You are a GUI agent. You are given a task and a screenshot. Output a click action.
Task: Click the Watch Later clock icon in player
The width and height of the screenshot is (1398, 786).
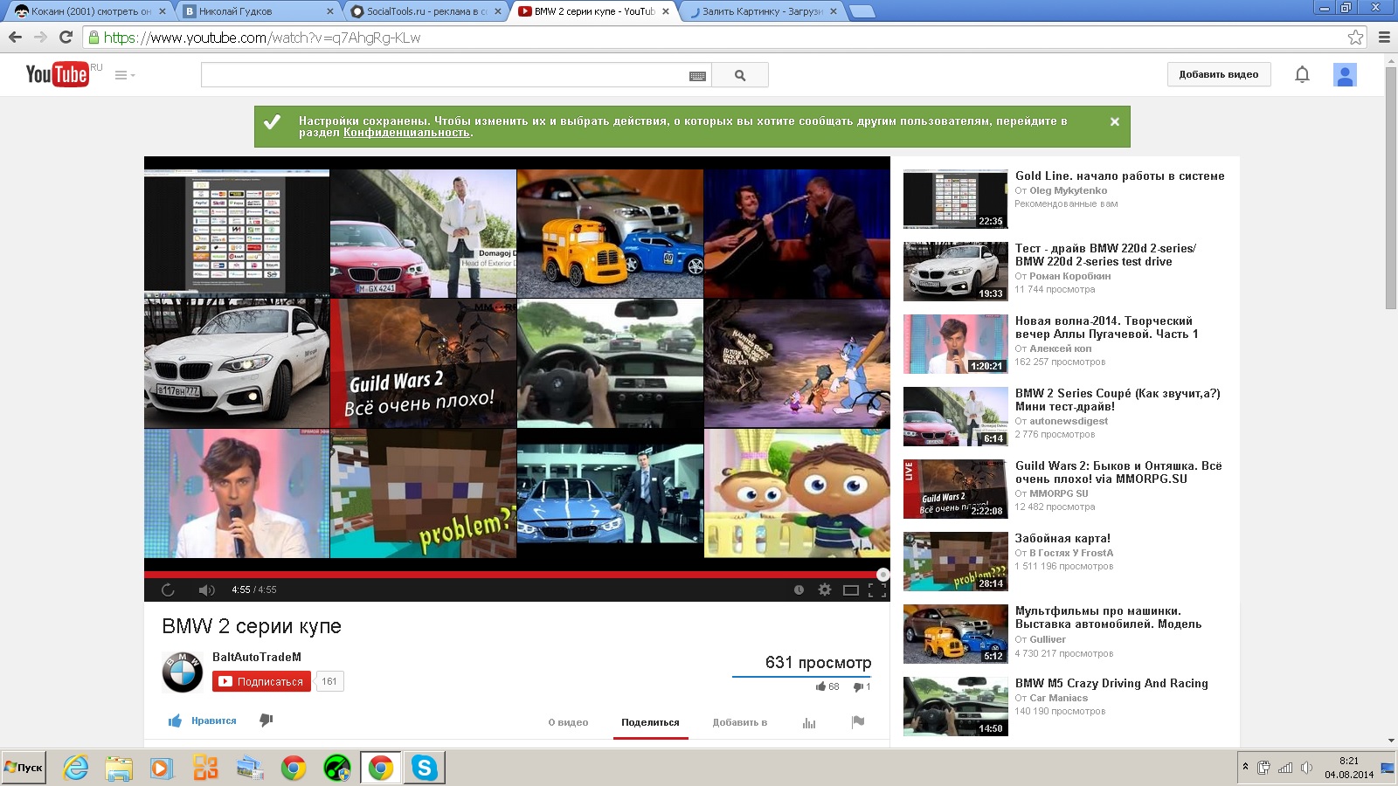(799, 589)
